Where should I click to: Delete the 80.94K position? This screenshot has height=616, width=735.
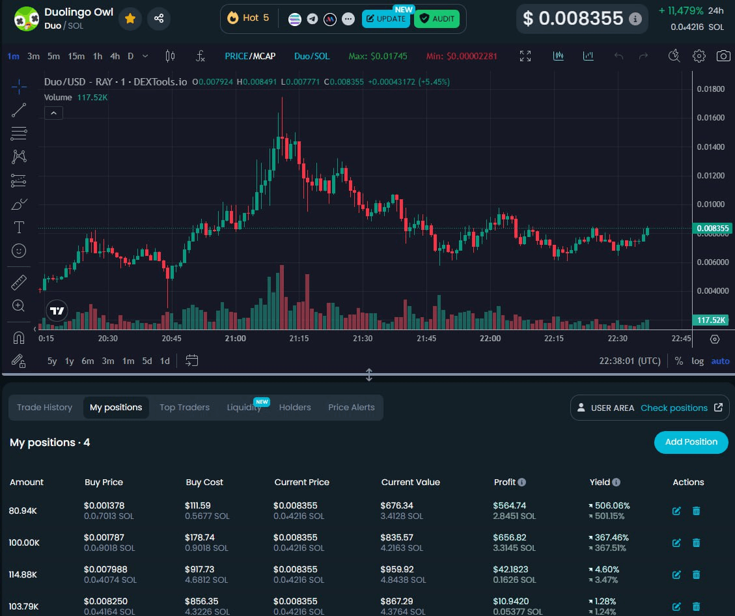[x=696, y=511]
